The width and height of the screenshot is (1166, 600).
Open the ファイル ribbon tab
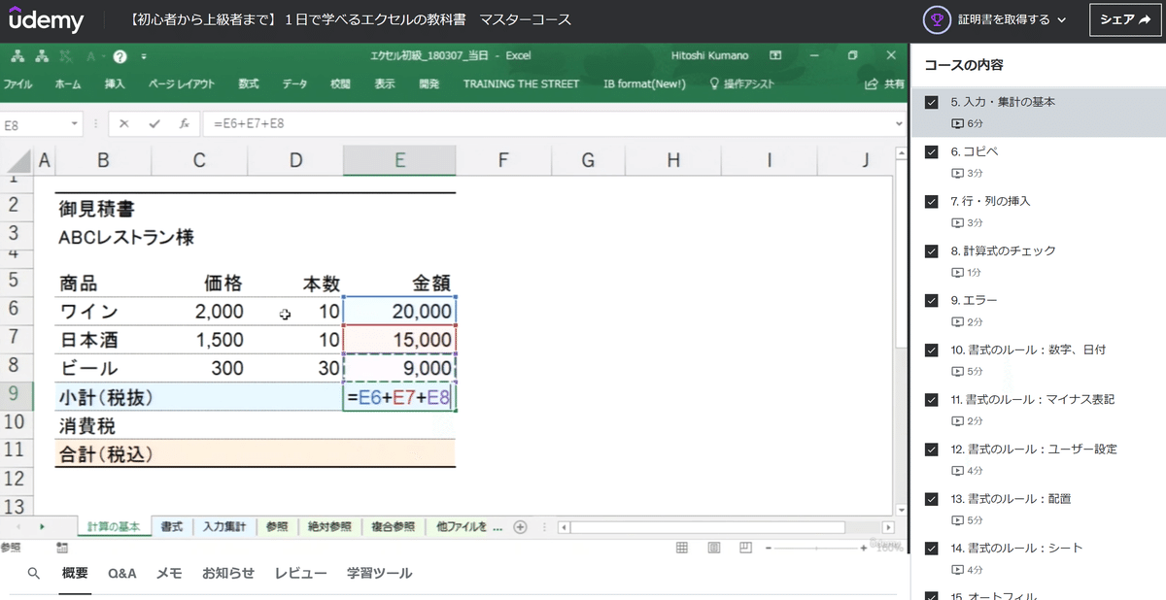pos(17,83)
